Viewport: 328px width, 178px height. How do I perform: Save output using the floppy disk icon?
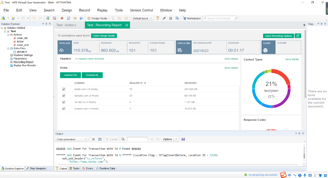pyautogui.click(x=183, y=139)
